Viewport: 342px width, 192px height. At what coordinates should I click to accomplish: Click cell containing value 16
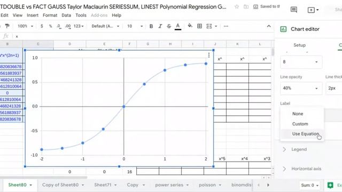tap(129, 172)
